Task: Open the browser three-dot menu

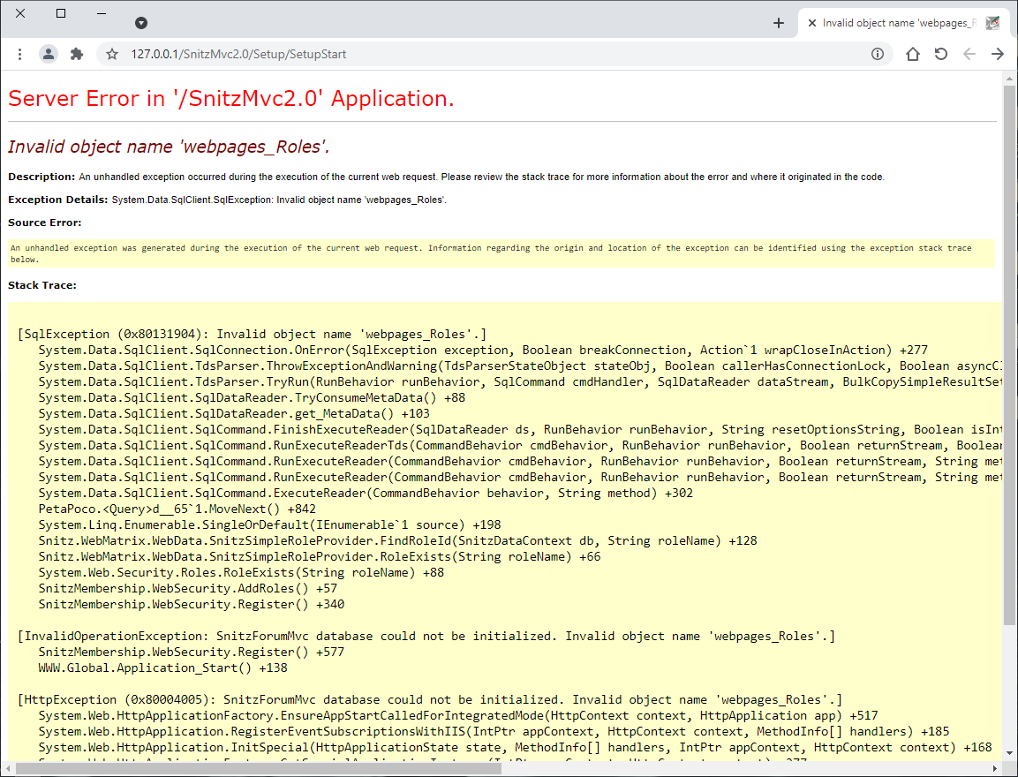Action: [19, 54]
